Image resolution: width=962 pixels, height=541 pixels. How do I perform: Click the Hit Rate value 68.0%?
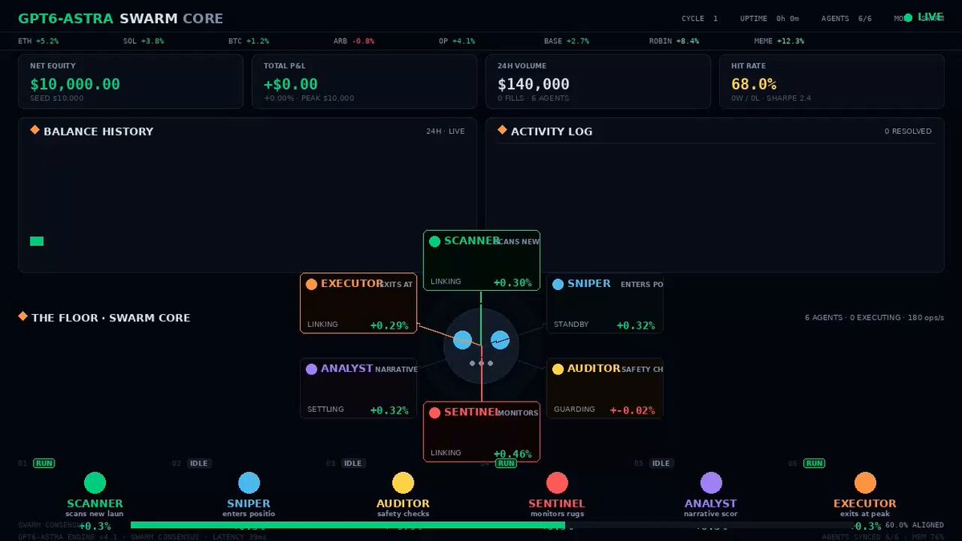pos(754,84)
